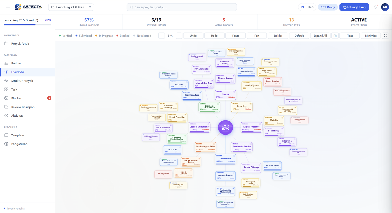Click the Hitung Ulang button

pyautogui.click(x=354, y=7)
